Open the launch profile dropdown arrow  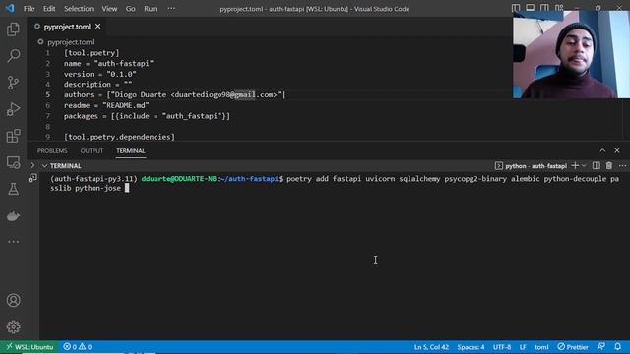coord(584,166)
